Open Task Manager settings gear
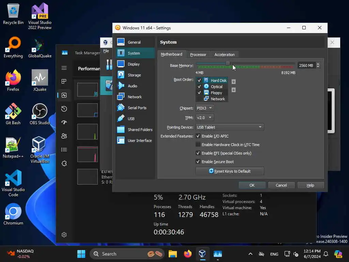The image size is (349, 262). click(x=64, y=235)
